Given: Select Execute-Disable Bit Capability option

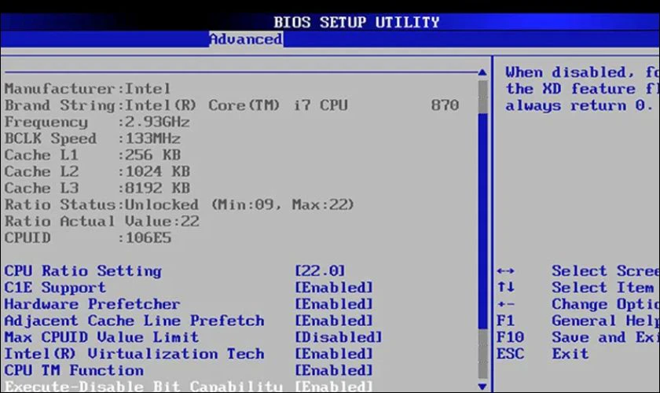Looking at the screenshot, I should pyautogui.click(x=144, y=386).
